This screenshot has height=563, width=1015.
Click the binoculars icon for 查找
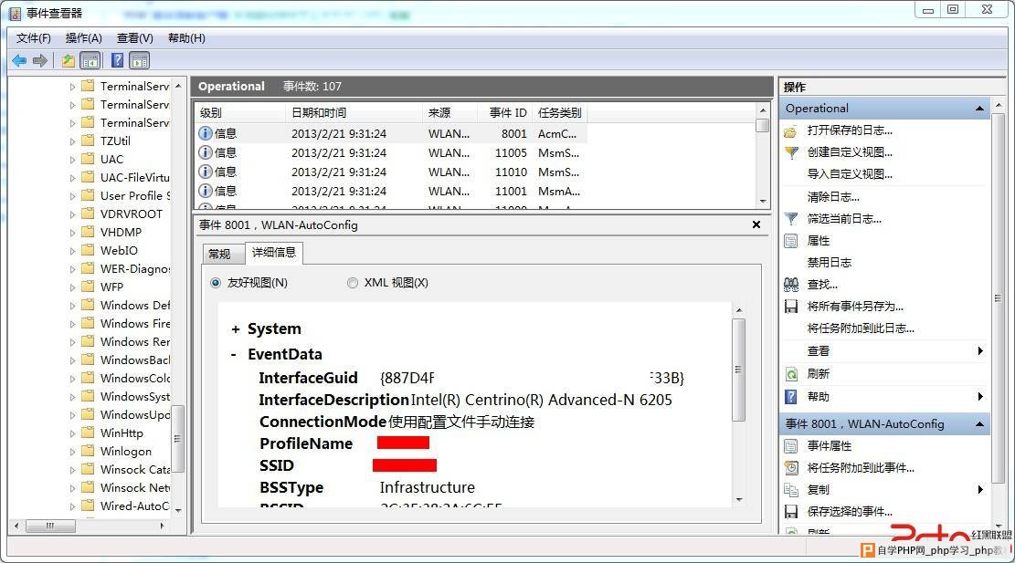click(x=791, y=285)
